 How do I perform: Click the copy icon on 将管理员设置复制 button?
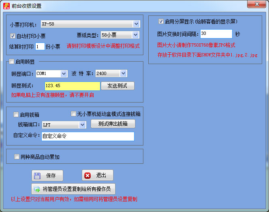pyautogui.click(x=37, y=189)
